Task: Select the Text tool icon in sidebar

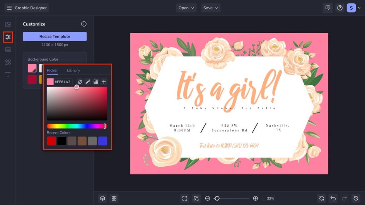Action: pos(8,75)
